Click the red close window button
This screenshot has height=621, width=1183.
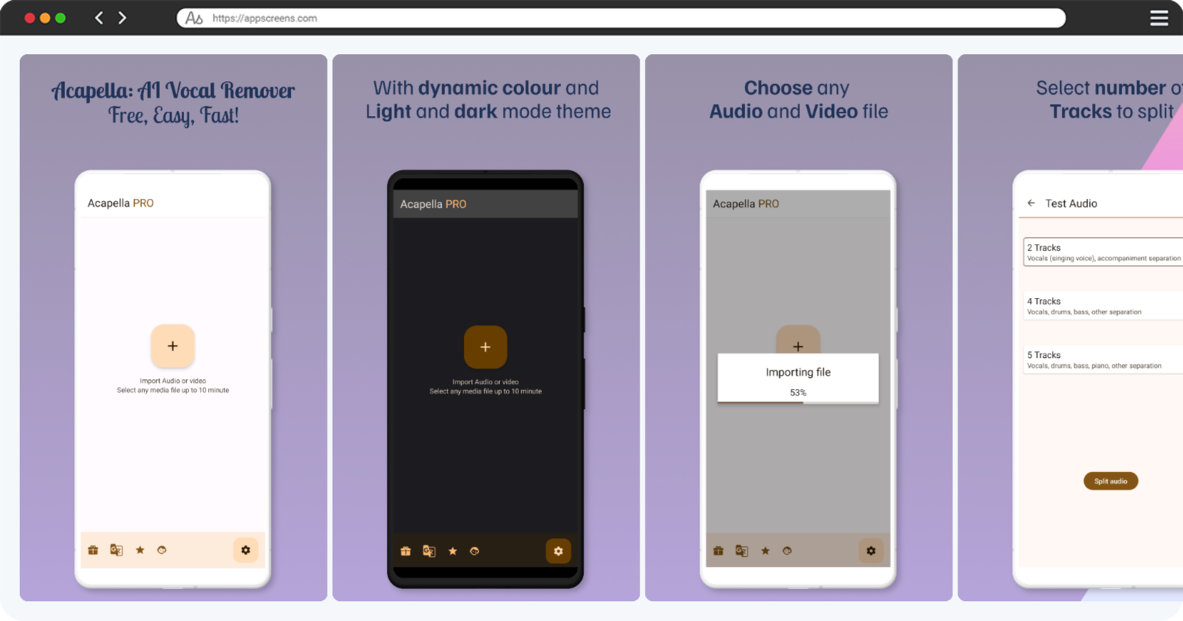tap(30, 18)
